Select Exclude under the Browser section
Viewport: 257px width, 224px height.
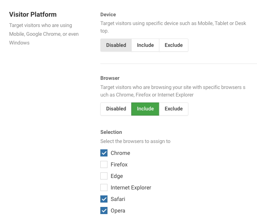click(x=174, y=109)
